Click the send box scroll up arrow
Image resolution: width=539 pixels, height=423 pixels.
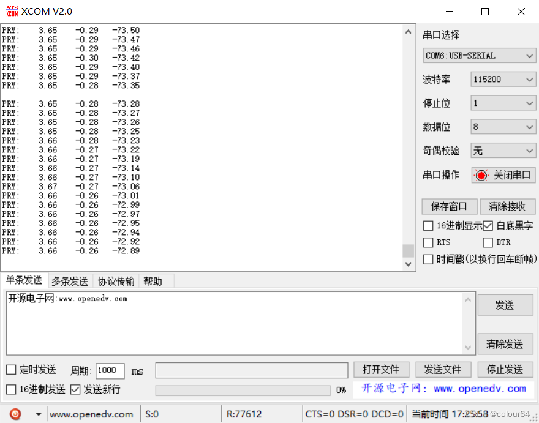pos(468,300)
